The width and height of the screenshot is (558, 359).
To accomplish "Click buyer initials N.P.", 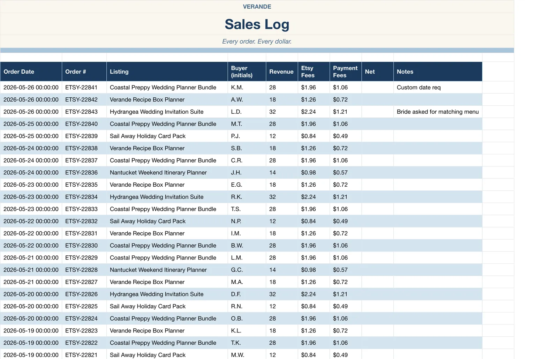I will 247,221.
